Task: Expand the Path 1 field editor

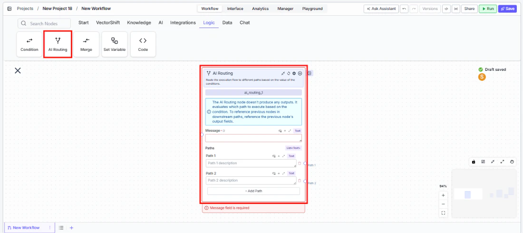Action: [283, 156]
